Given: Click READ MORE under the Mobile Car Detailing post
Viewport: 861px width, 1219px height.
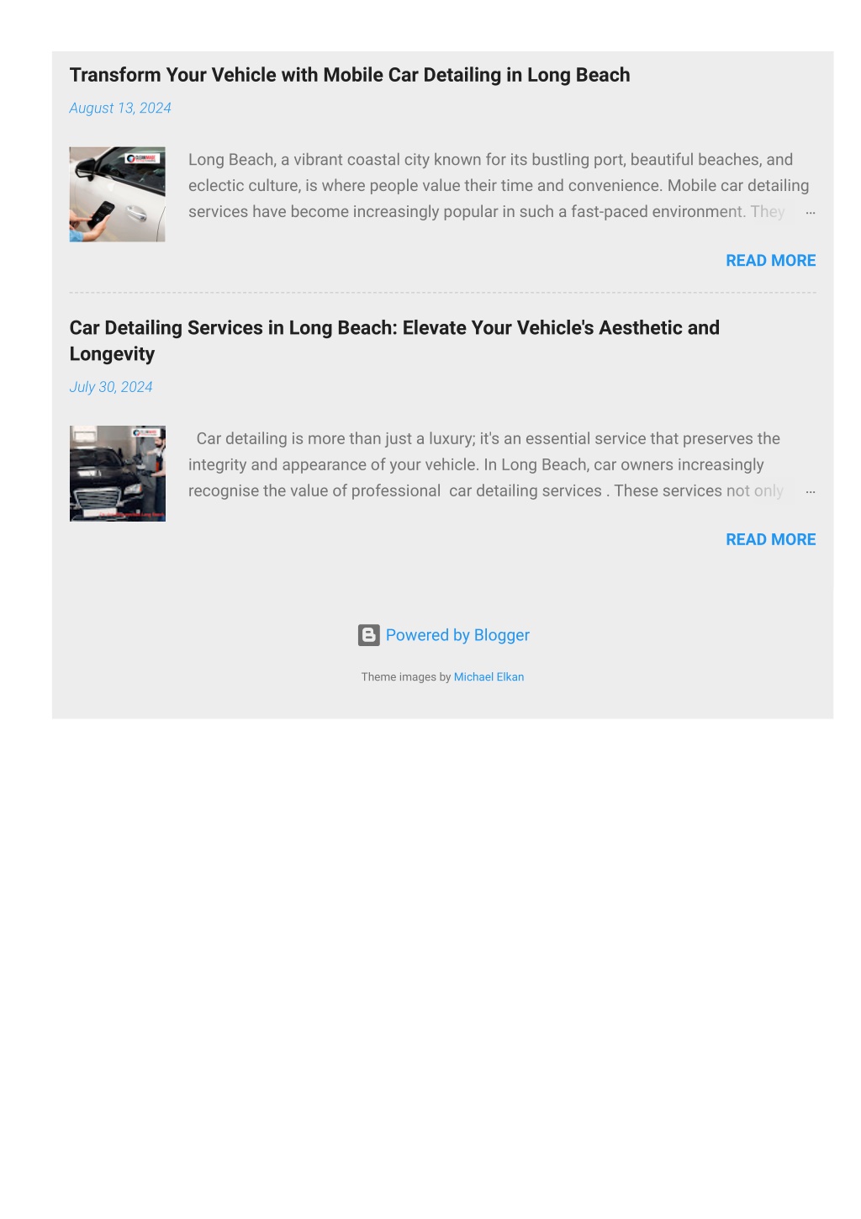Looking at the screenshot, I should [771, 261].
